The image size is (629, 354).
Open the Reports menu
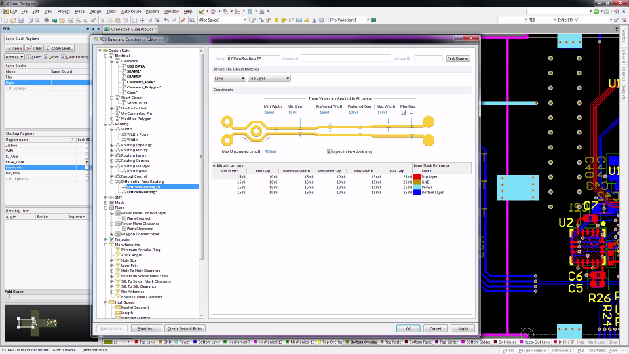[x=153, y=12]
